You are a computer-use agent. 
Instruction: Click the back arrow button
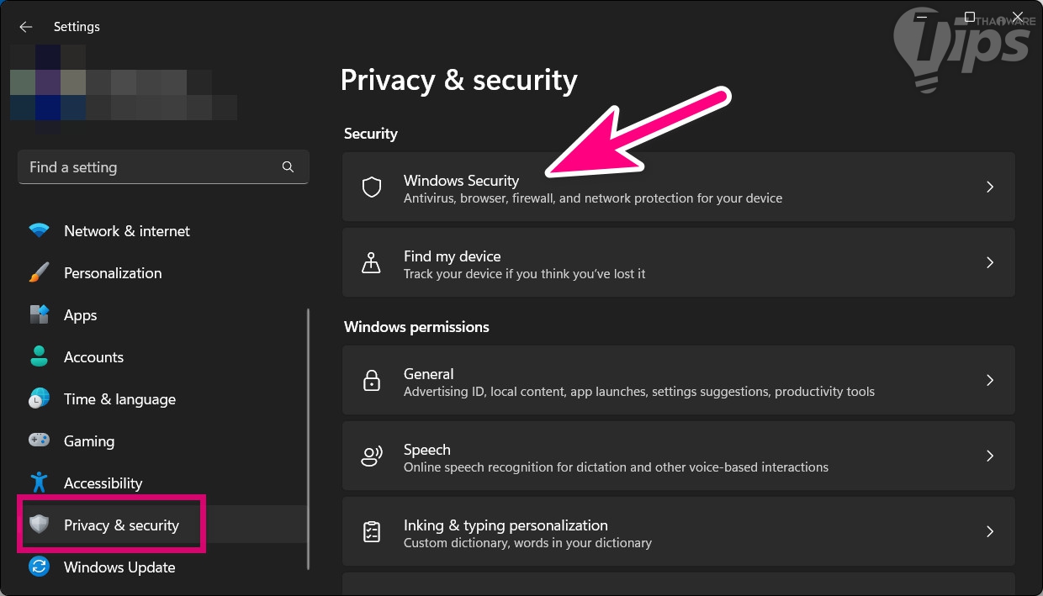pos(26,27)
